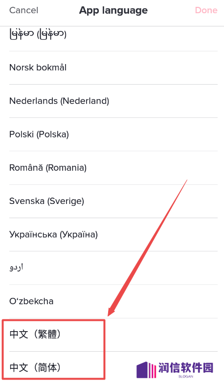Click the divider line below the header
This screenshot has width=224, height=382.
112,26
